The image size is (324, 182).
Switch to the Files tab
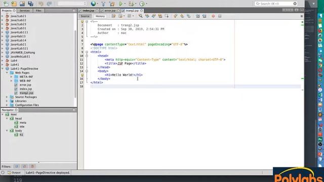38,11
